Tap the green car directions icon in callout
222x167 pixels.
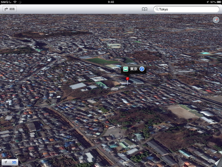coord(125,69)
